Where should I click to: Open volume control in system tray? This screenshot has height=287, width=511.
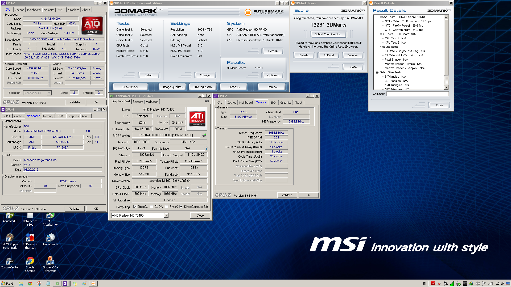(x=478, y=284)
